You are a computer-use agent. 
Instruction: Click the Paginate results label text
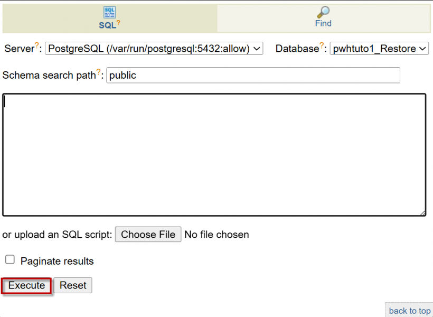[x=57, y=261]
